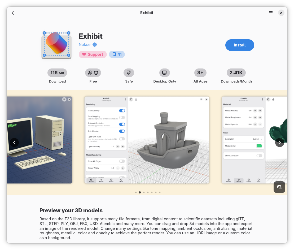The width and height of the screenshot is (294, 250).
Task: Click the green Model Color swatch
Action: (259, 146)
